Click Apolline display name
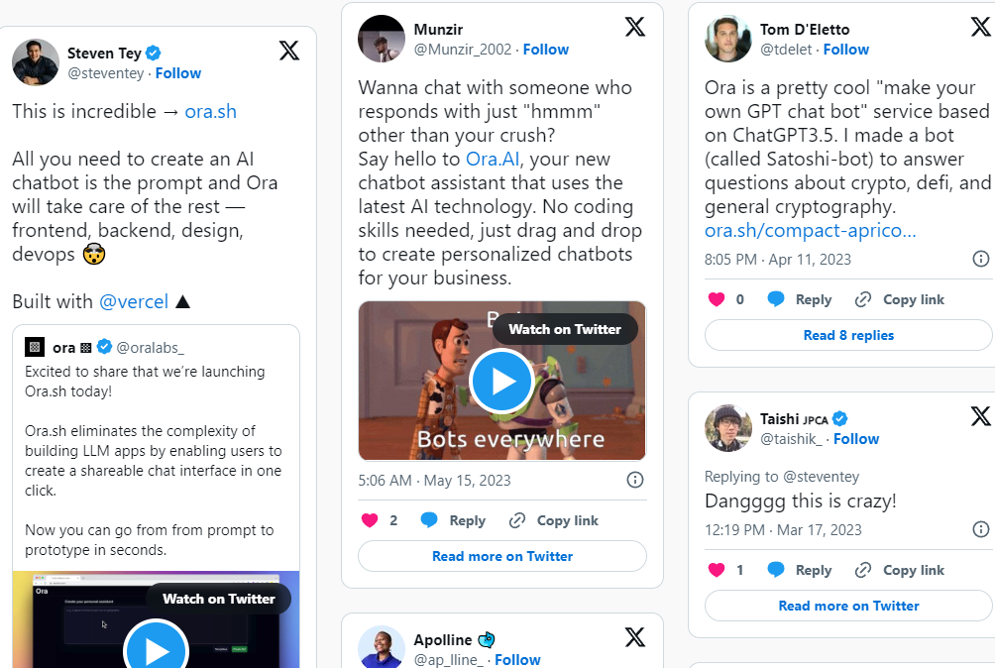 tap(443, 640)
